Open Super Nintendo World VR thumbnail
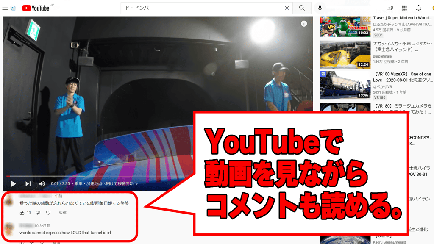 click(x=345, y=27)
